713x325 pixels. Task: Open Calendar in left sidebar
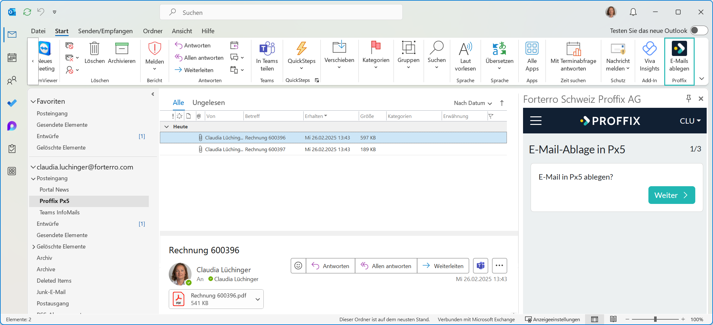pos(12,58)
